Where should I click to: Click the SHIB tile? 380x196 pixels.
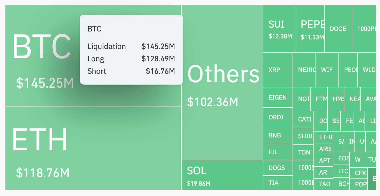coord(303,136)
